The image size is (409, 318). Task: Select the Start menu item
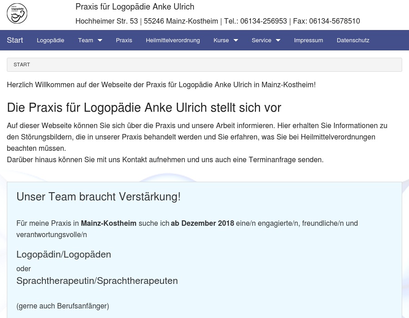point(15,40)
